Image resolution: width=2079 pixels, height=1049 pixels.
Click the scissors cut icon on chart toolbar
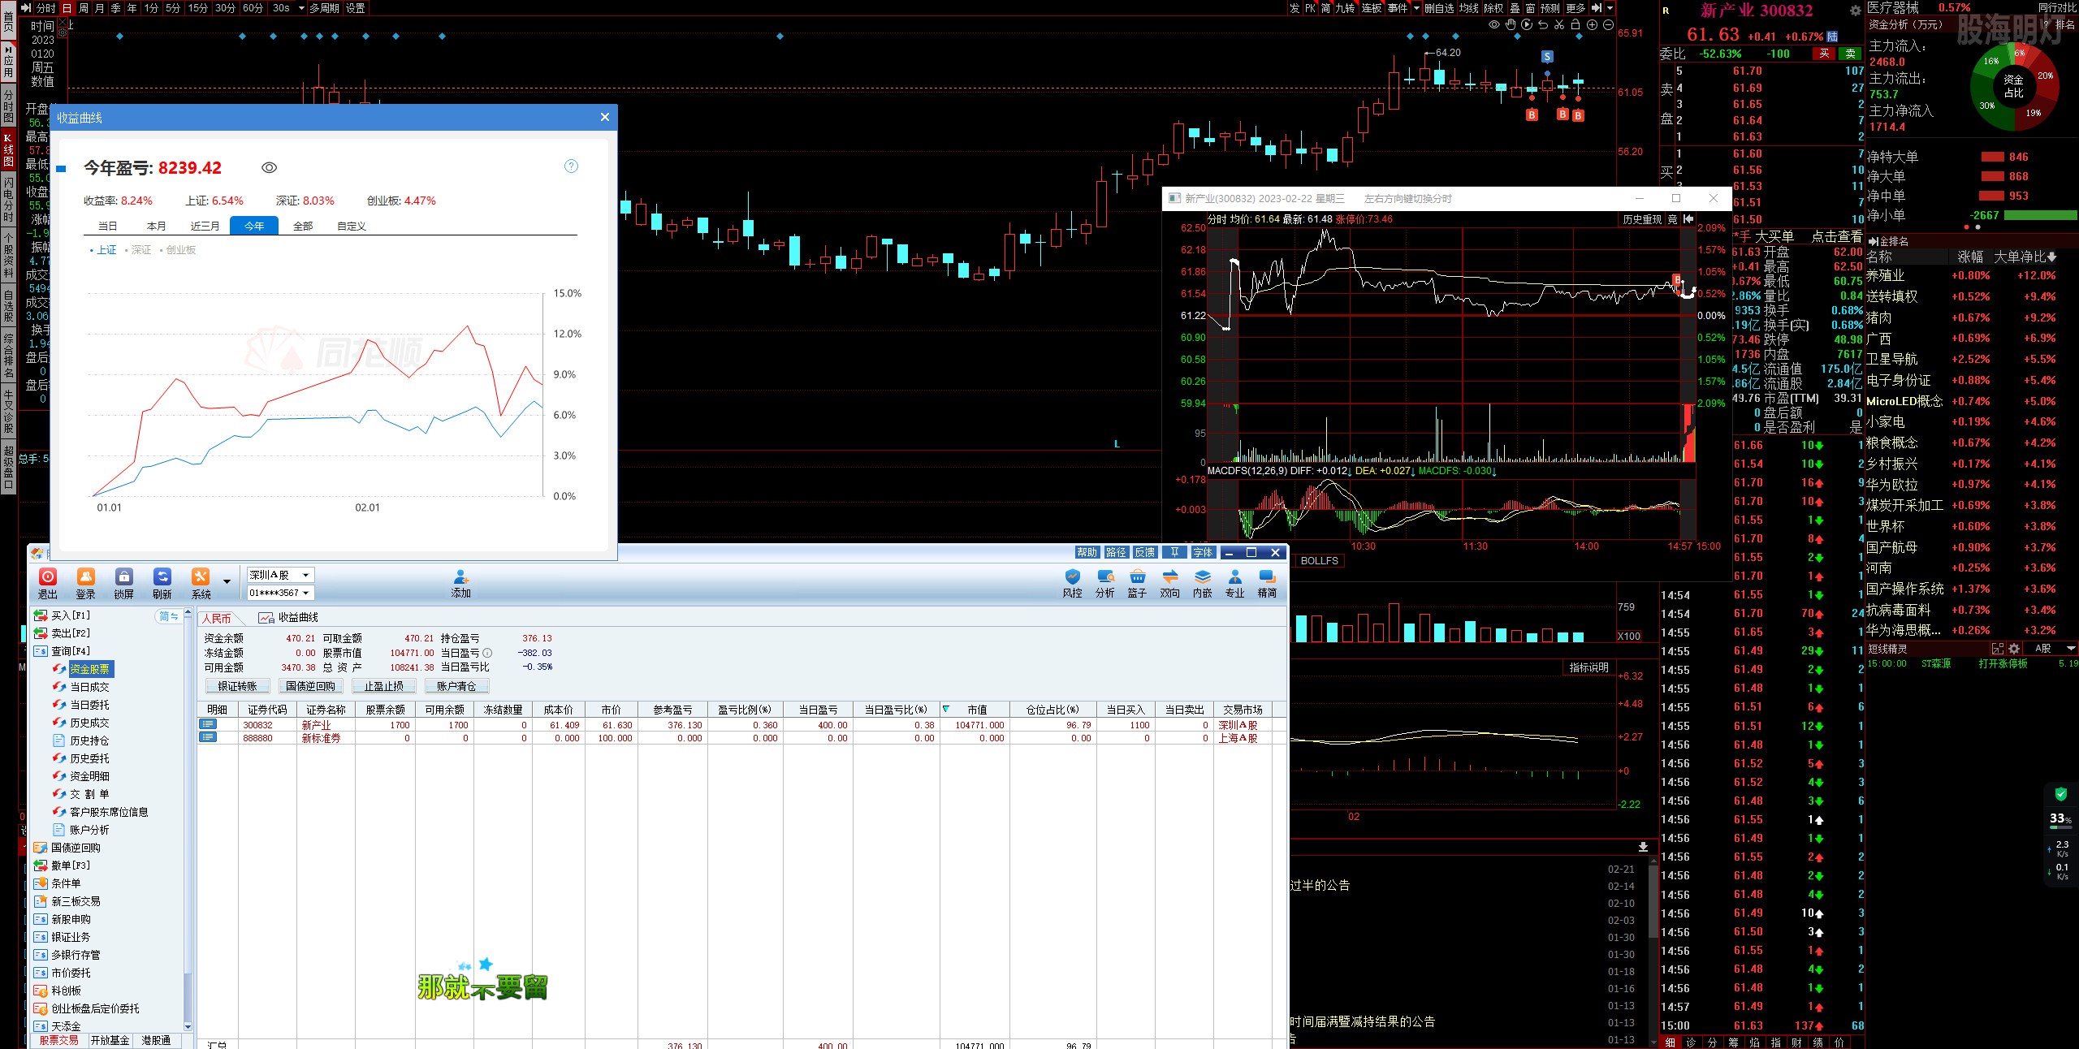pos(1559,25)
